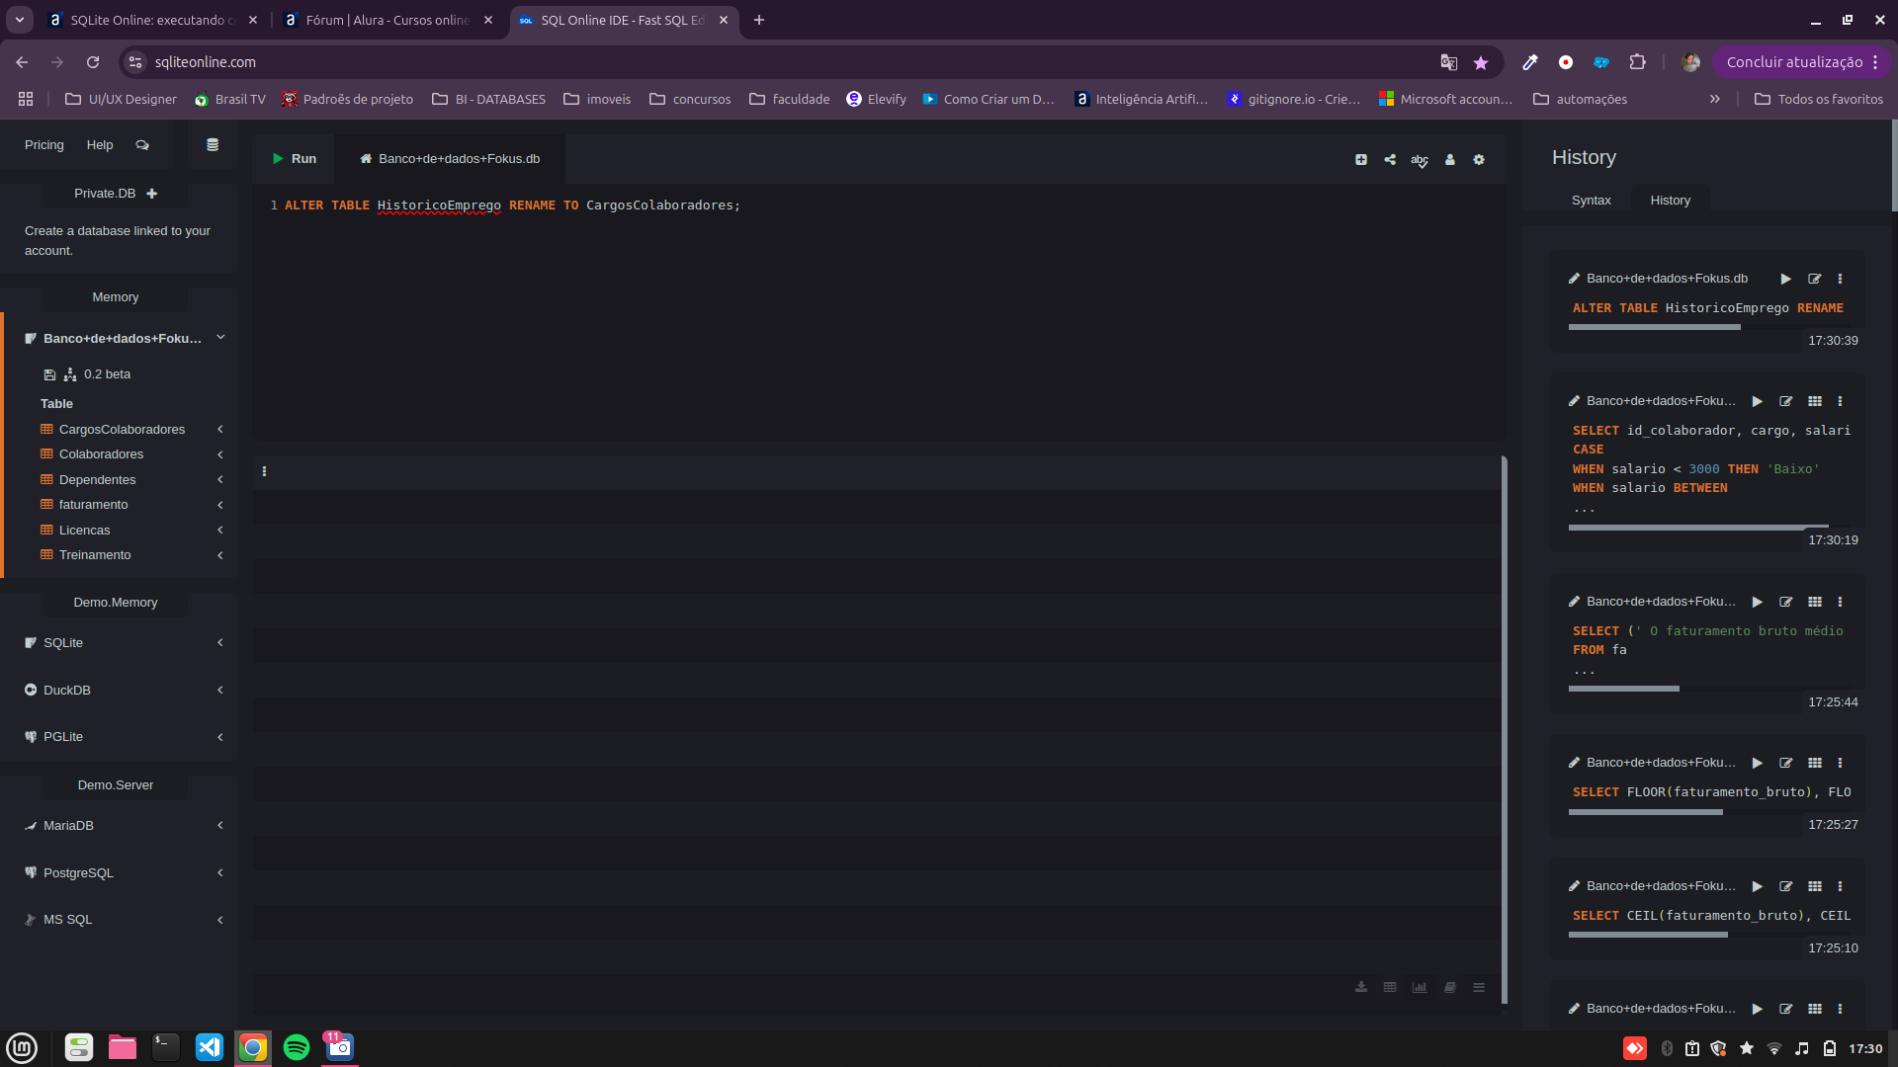Expand the Dependentes table chevron
Screen dimensions: 1898x1067
pos(220,480)
